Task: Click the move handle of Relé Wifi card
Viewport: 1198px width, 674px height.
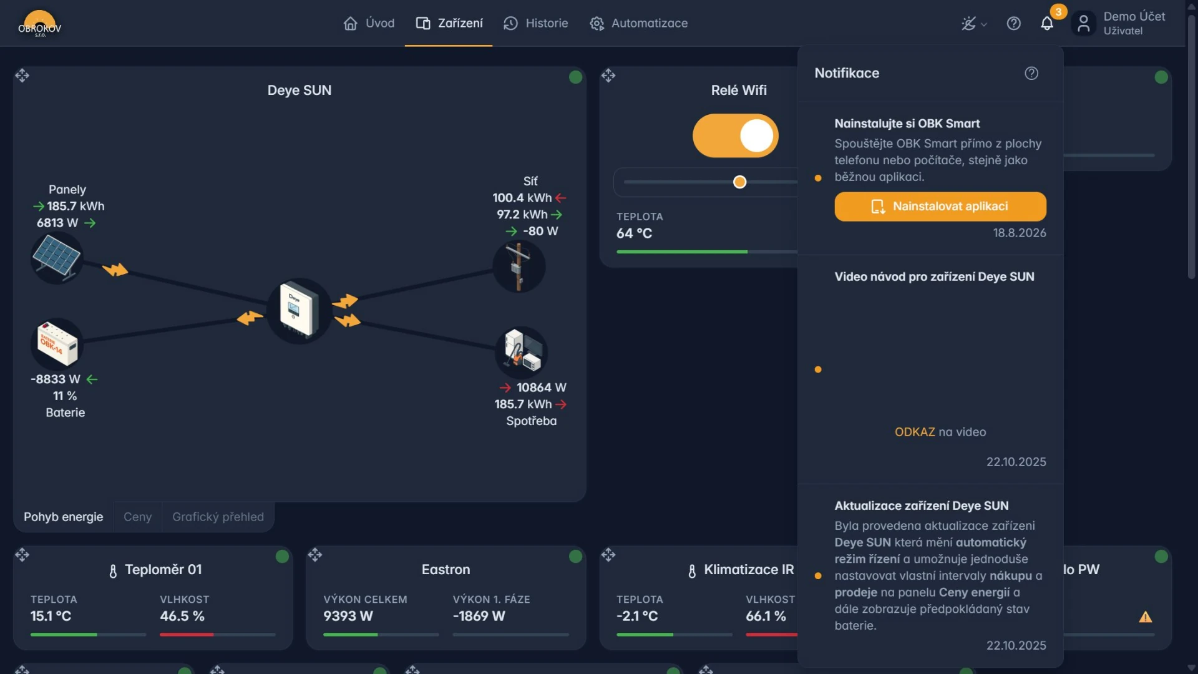Action: [608, 76]
